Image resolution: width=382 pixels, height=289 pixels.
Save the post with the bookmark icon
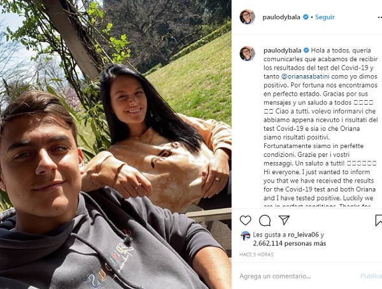pos(379,220)
